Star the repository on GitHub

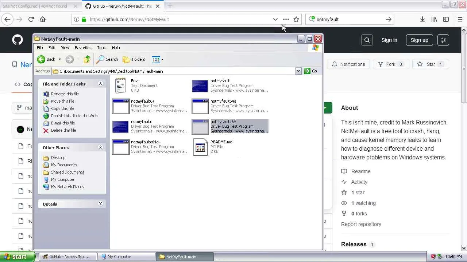pyautogui.click(x=431, y=64)
